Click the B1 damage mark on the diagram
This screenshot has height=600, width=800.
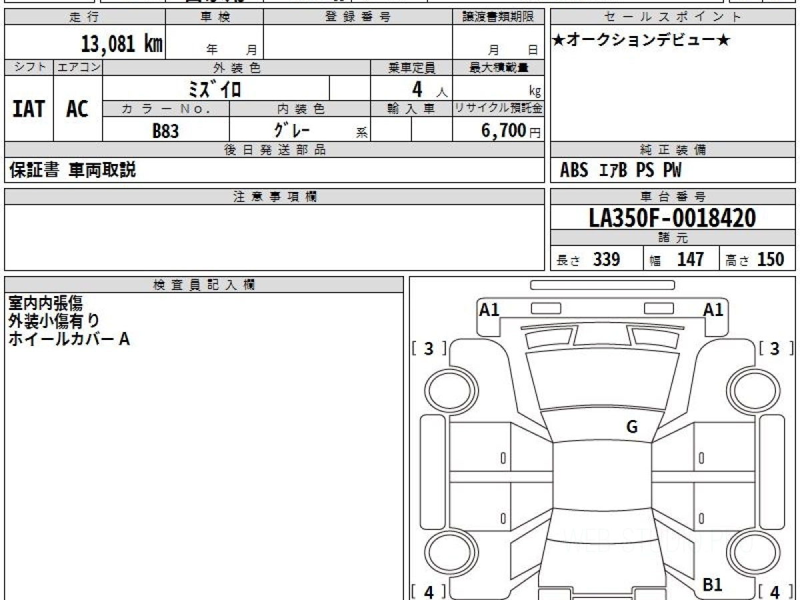(713, 585)
